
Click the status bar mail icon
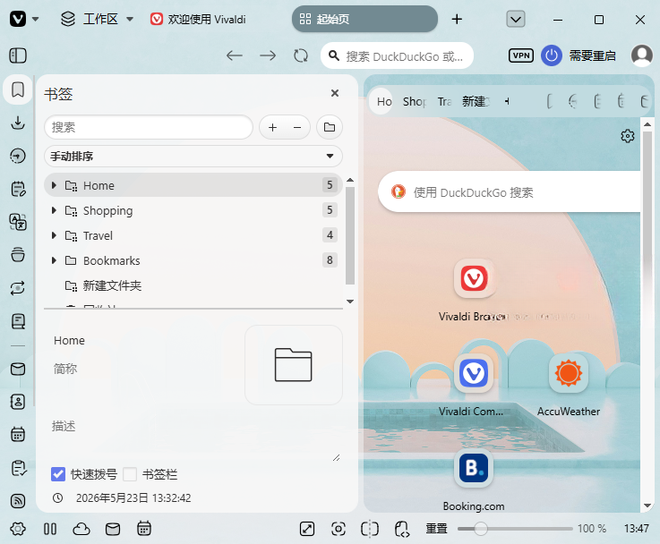113,529
